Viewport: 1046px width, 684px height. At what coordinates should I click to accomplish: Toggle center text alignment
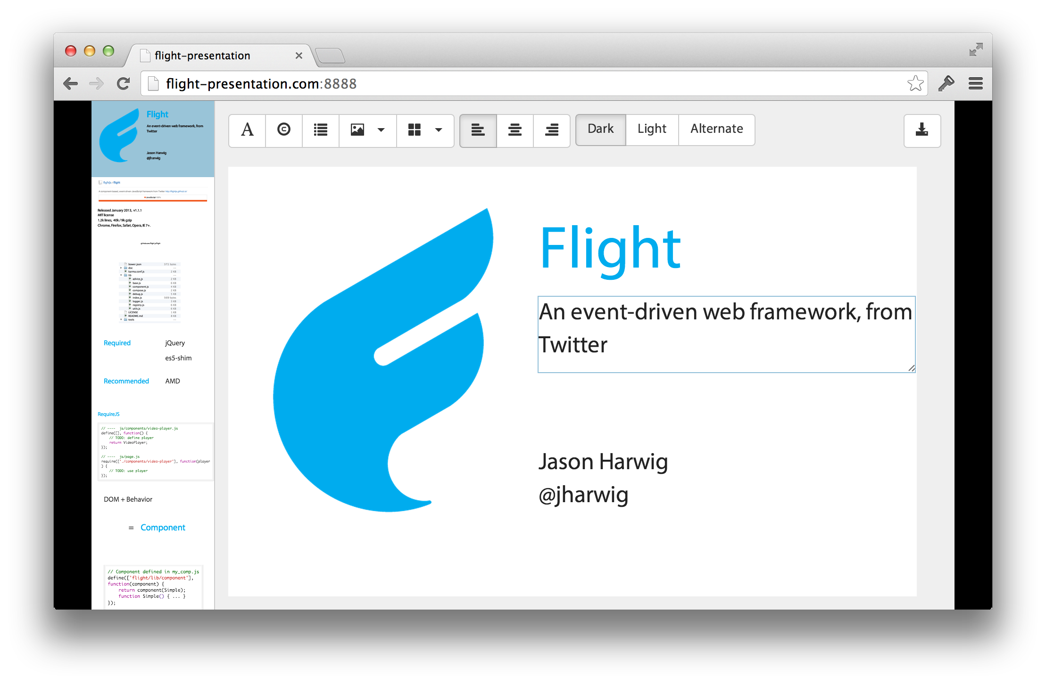pyautogui.click(x=515, y=130)
